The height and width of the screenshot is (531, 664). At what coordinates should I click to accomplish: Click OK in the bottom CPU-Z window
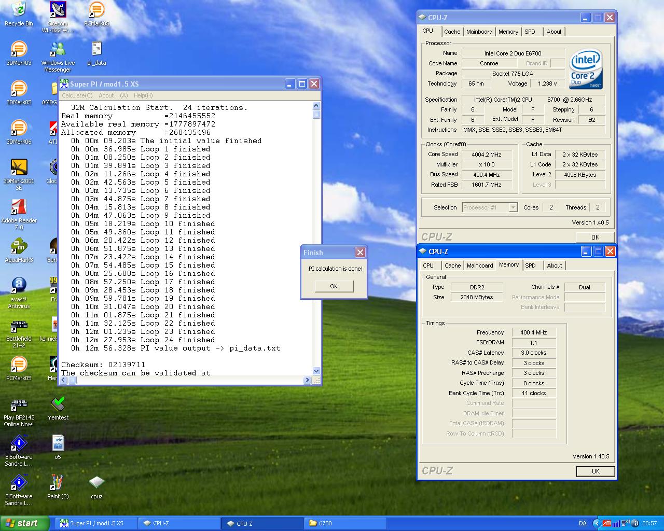pyautogui.click(x=596, y=471)
